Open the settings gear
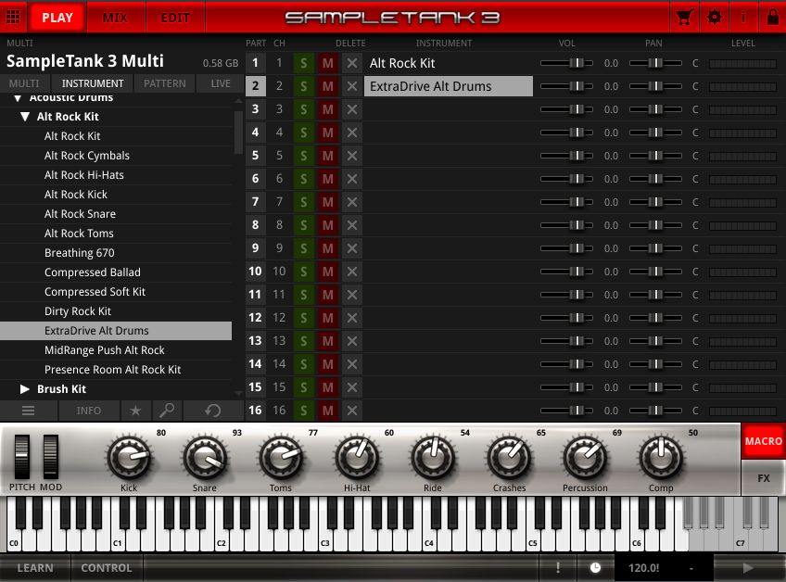786x582 pixels. click(x=714, y=17)
